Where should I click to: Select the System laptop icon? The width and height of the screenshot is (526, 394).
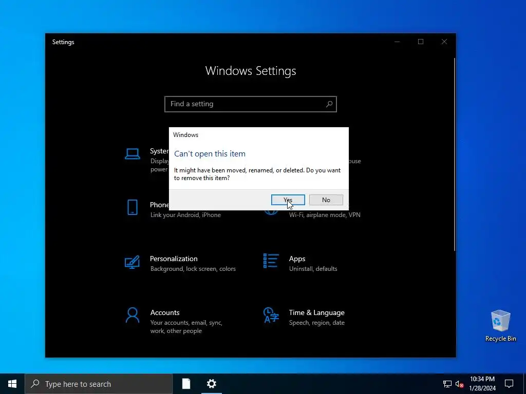(133, 154)
